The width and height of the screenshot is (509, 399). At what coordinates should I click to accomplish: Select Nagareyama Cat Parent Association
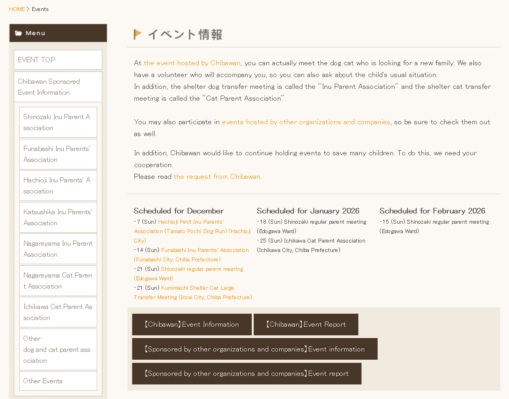57,280
